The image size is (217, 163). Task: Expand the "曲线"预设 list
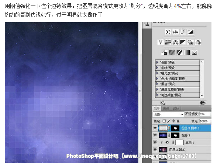click(x=157, y=68)
